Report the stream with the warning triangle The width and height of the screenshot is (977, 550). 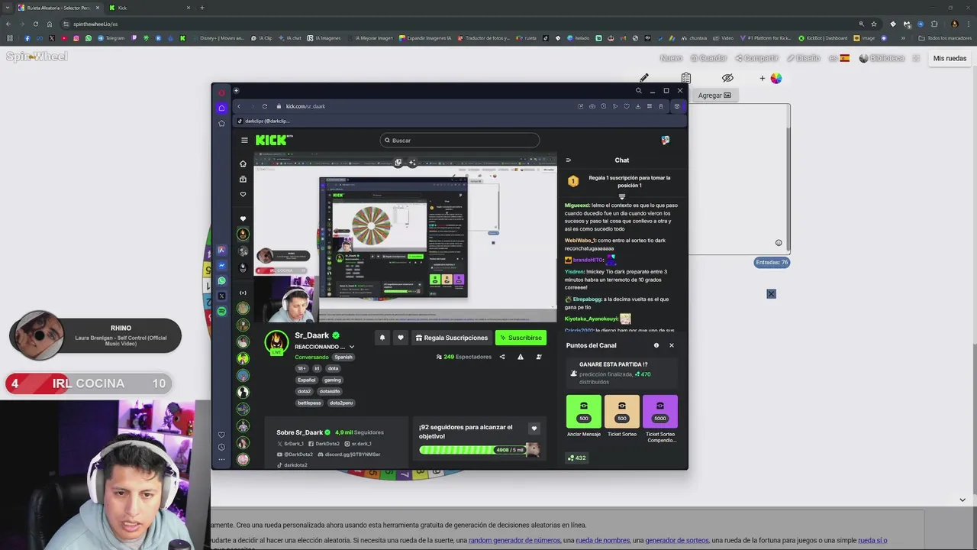tap(521, 357)
